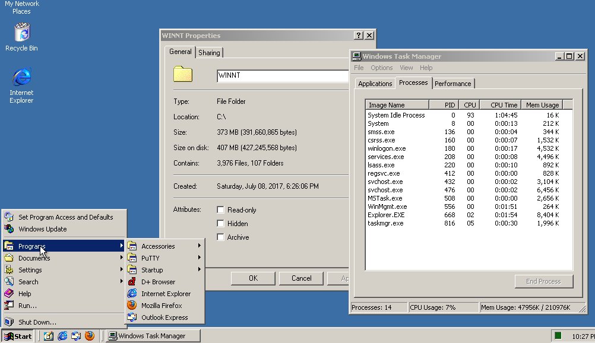Launch Internet Explorer from Programs submenu
This screenshot has width=595, height=343.
pos(166,294)
